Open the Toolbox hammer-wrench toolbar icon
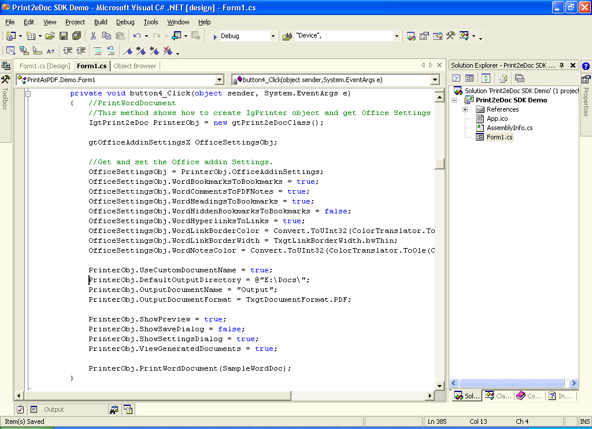This screenshot has width=592, height=429. tap(450, 36)
